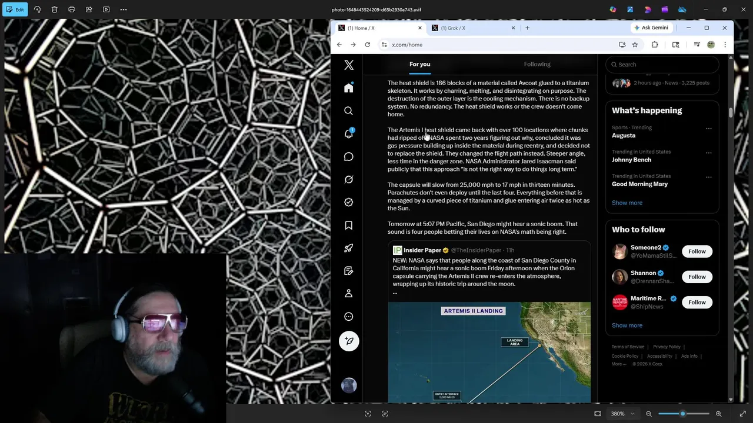Viewport: 753px width, 423px height.
Task: Follow Shannon
Action: click(697, 277)
